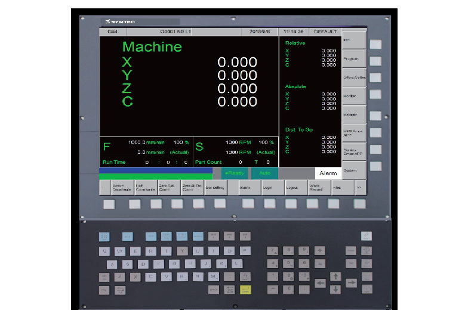
Task: Hit the yellow key on the keyboard
Action: tap(245, 290)
